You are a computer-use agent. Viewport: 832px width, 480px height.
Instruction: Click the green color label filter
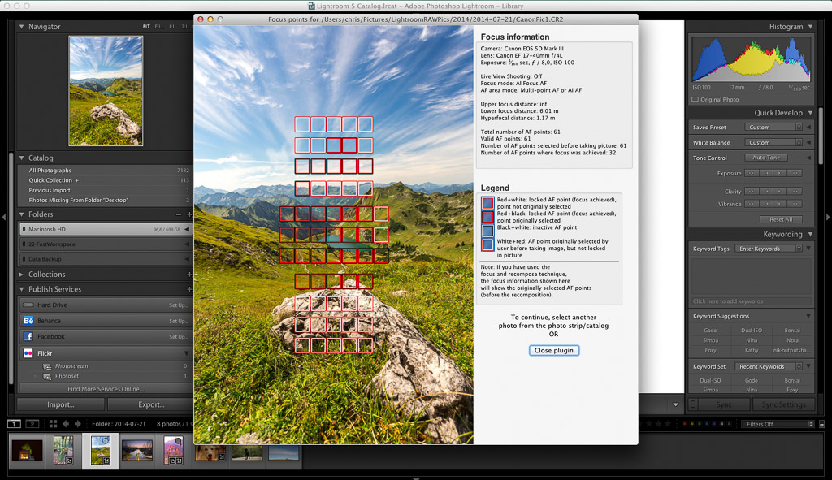click(x=700, y=424)
